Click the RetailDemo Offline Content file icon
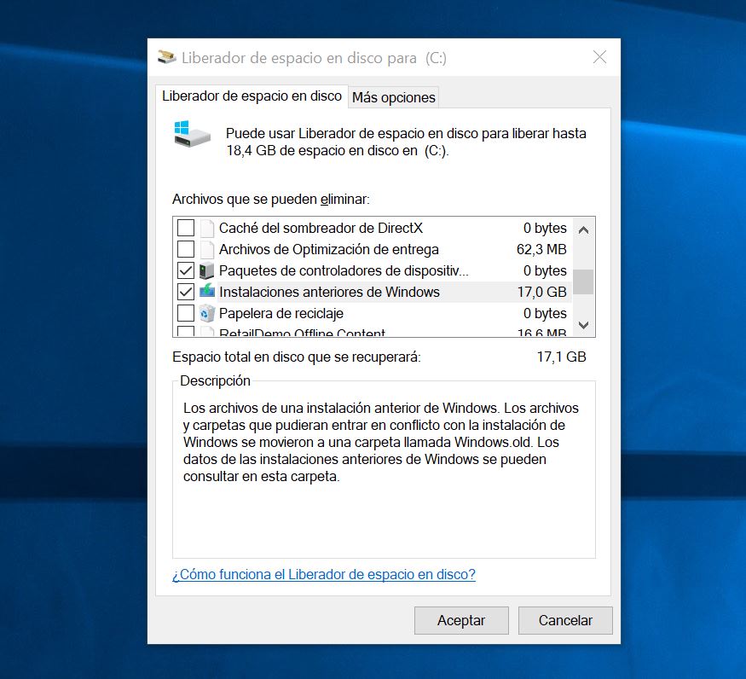The height and width of the screenshot is (679, 746). click(207, 333)
